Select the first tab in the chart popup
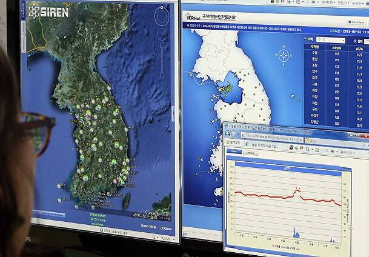 (234, 152)
